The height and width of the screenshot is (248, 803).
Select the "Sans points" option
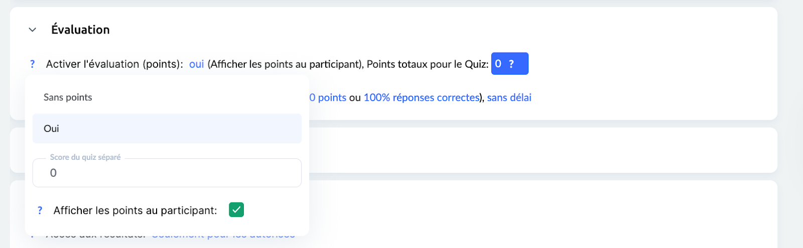pos(68,97)
